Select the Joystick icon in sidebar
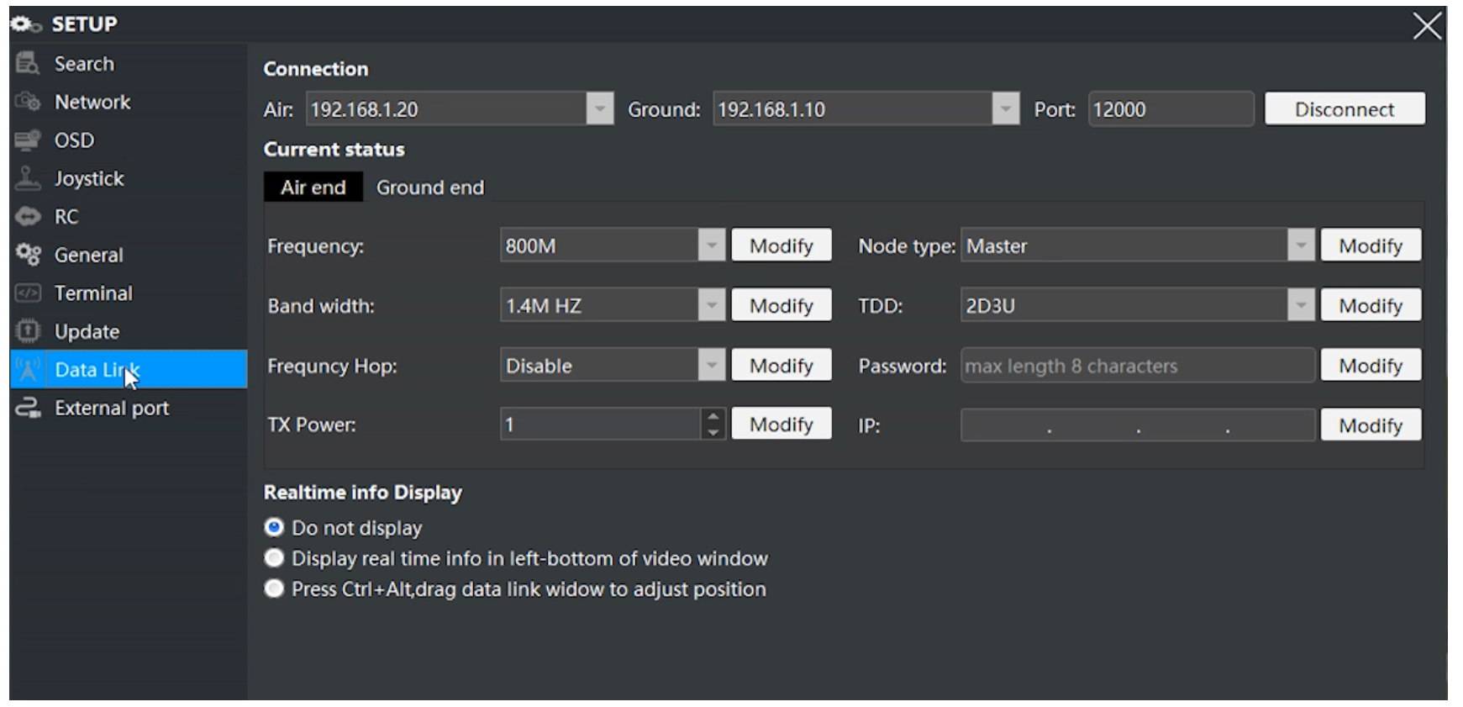 [28, 178]
